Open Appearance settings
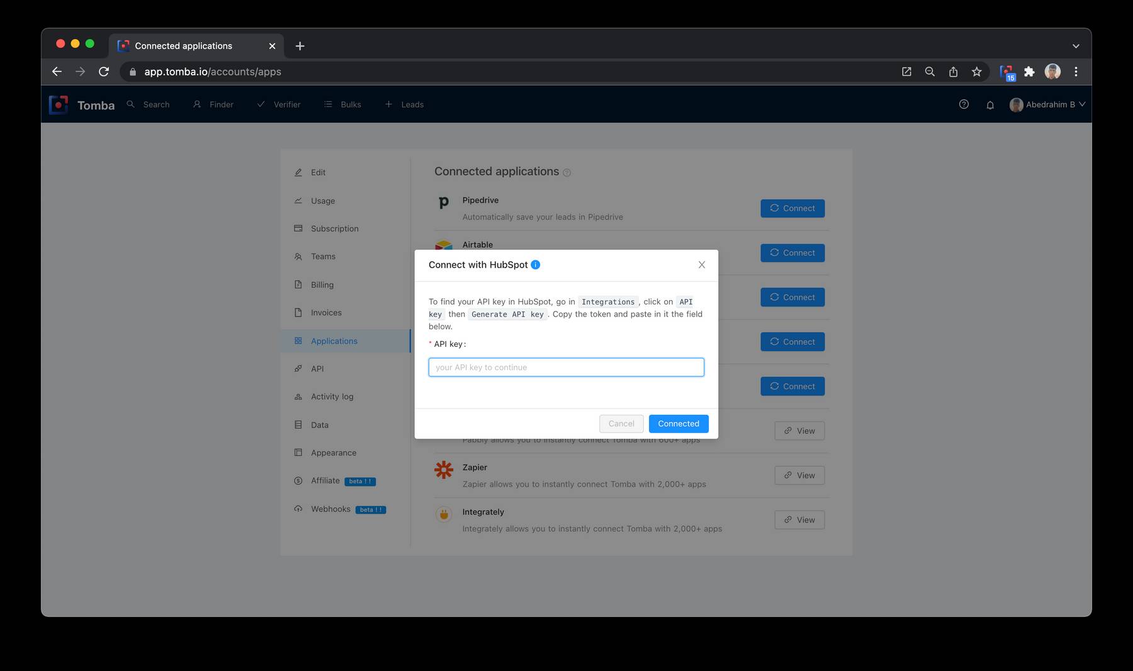This screenshot has width=1133, height=671. [346, 453]
